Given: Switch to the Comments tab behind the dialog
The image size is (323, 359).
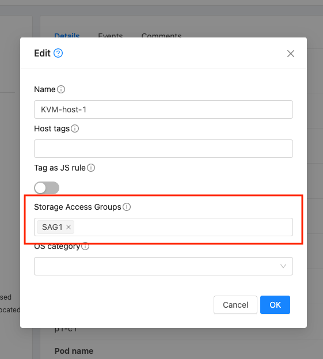Looking at the screenshot, I should click(x=161, y=36).
